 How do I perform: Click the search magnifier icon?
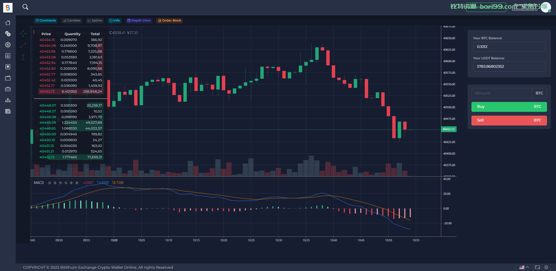pyautogui.click(x=26, y=7)
